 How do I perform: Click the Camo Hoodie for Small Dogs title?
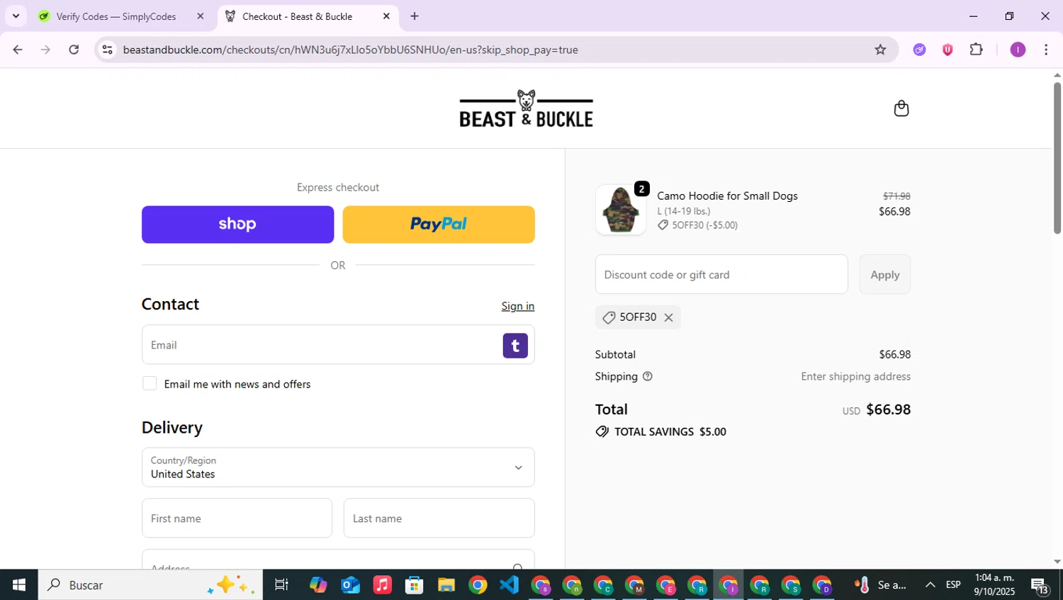[x=727, y=196]
